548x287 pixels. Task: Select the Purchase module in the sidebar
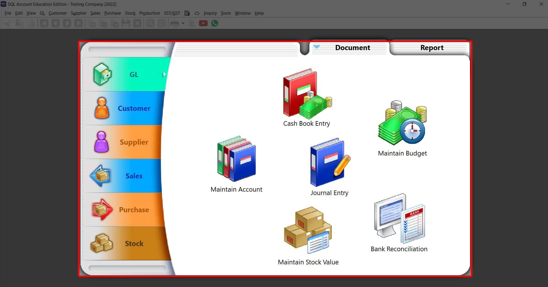[124, 210]
